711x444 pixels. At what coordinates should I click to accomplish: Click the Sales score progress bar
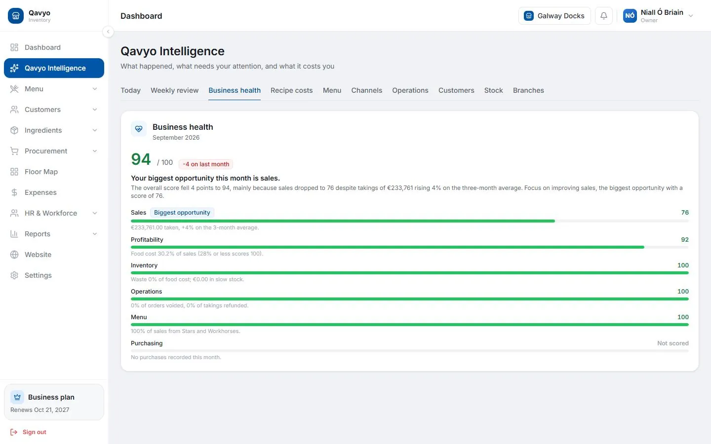410,221
